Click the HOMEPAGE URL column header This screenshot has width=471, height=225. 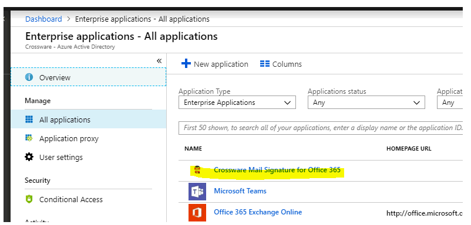pyautogui.click(x=409, y=149)
